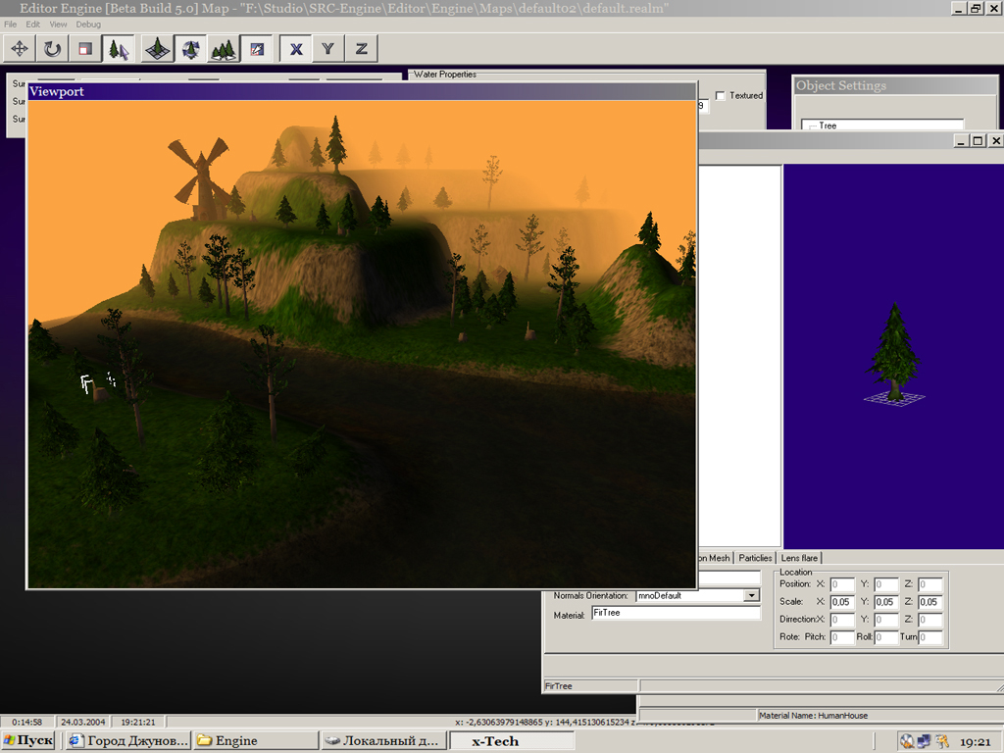Viewport: 1004px width, 753px height.
Task: Toggle the X axis constraint button
Action: pyautogui.click(x=296, y=48)
